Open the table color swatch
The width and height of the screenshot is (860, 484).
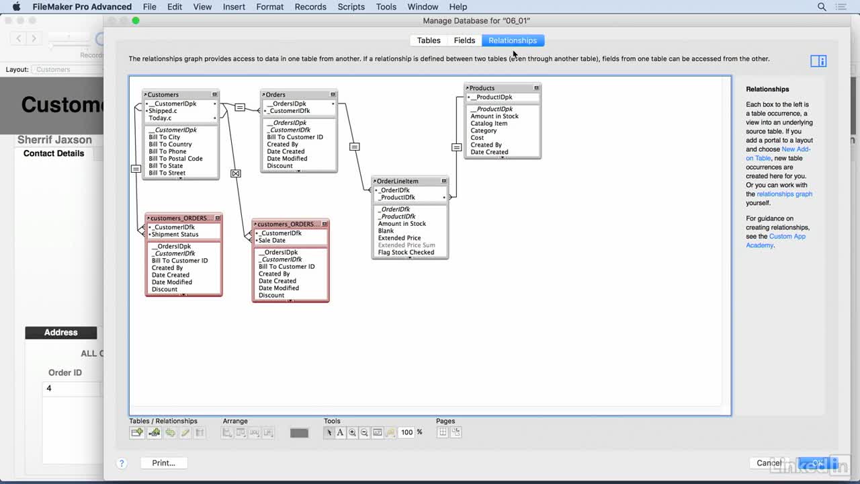(x=299, y=433)
